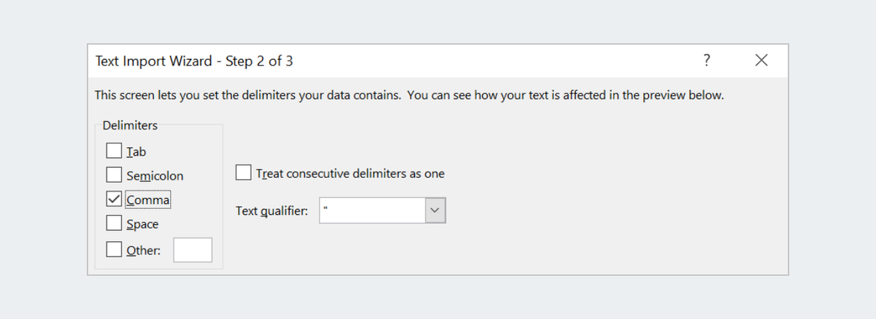Click the Text Import Wizard title bar
Screen dimensions: 876x319
click(x=394, y=61)
